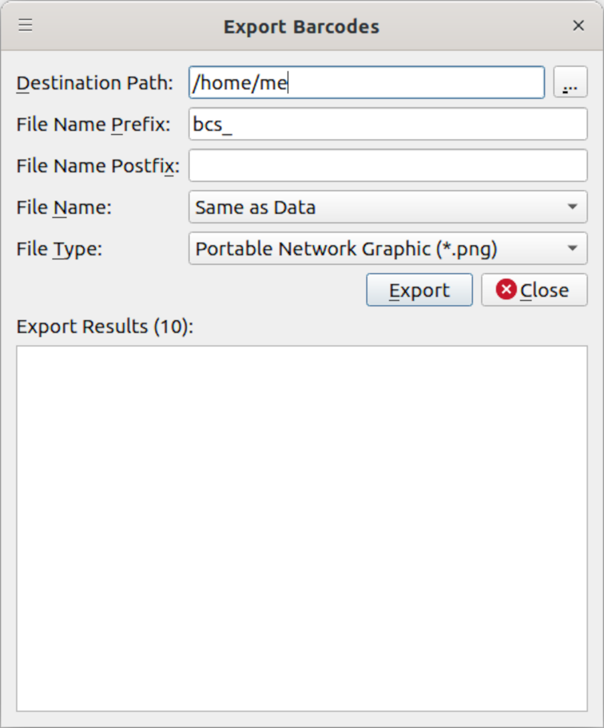
Task: Click the "Export Barcodes" title bar text
Action: [301, 27]
